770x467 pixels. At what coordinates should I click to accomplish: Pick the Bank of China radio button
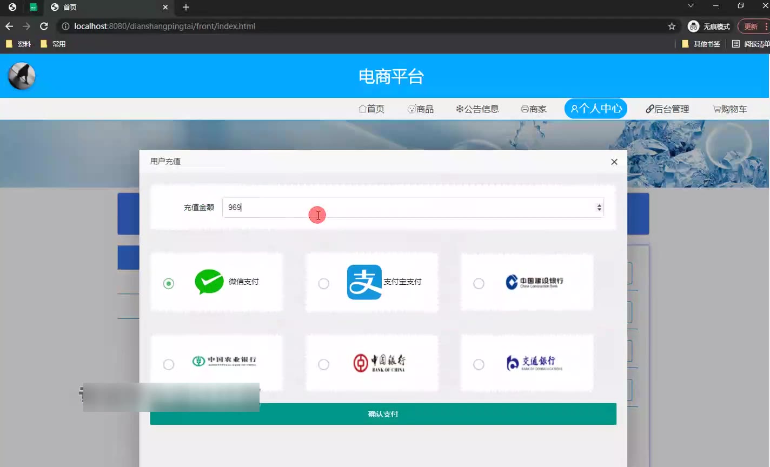tap(323, 364)
